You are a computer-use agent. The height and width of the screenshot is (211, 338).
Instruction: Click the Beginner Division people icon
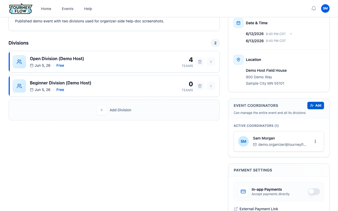(19, 86)
